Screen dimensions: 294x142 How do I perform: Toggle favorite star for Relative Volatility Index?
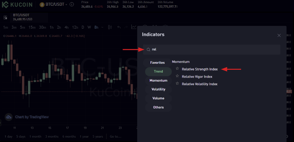[177, 84]
